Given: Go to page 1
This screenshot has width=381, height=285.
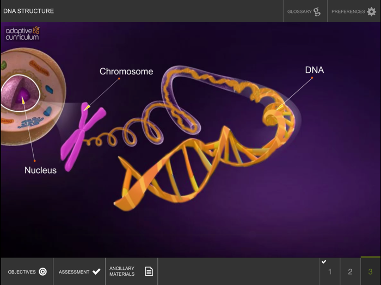Looking at the screenshot, I should click(330, 271).
